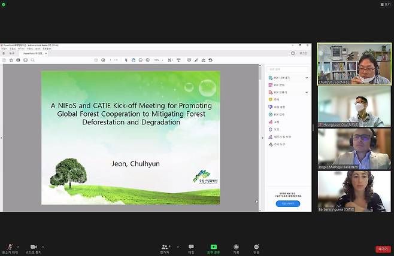
Task: Click the page number field
Action: click(x=111, y=60)
